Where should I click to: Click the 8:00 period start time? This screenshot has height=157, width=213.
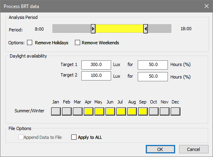(39, 29)
